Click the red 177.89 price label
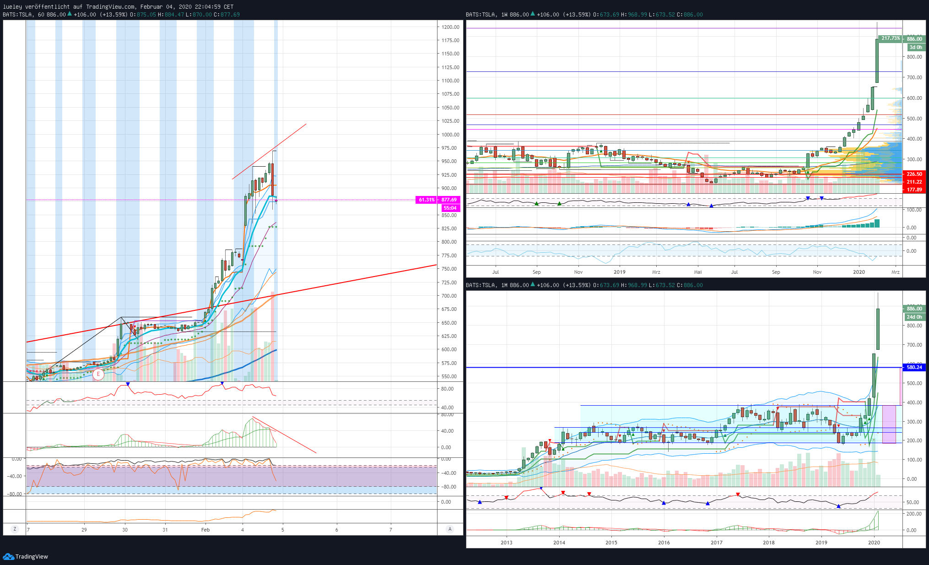This screenshot has width=929, height=565. [914, 190]
